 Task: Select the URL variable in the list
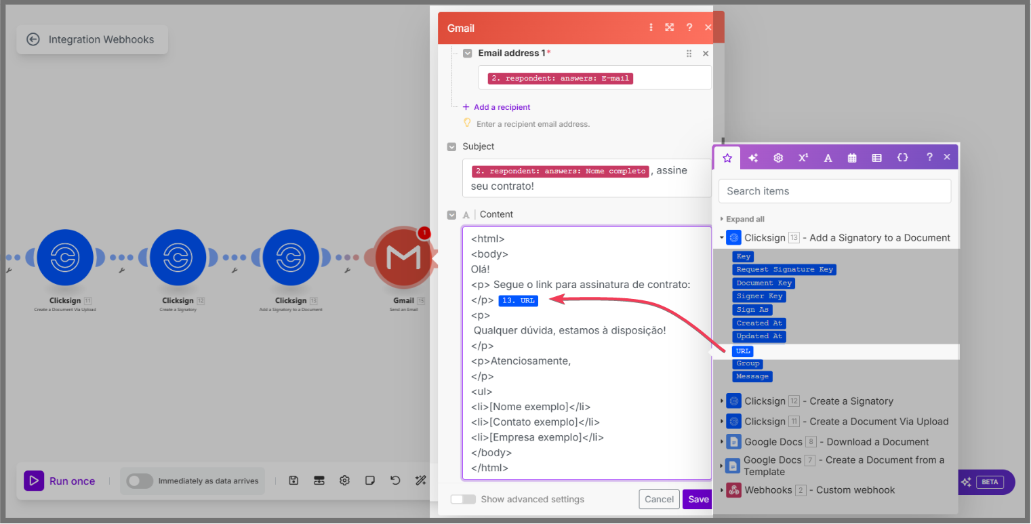pos(743,351)
